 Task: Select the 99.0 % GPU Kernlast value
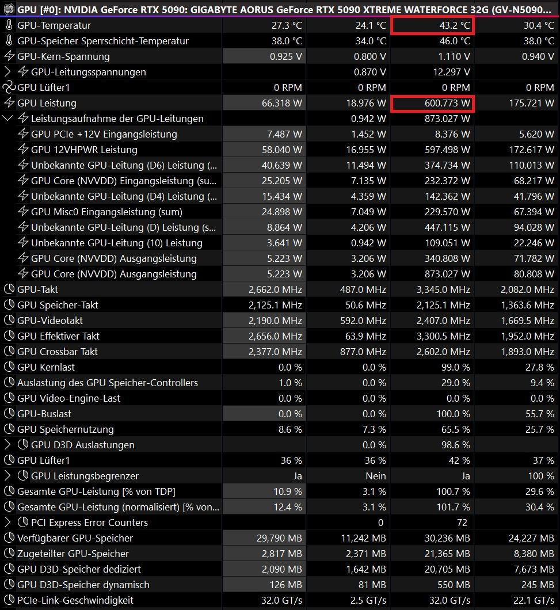coord(456,367)
